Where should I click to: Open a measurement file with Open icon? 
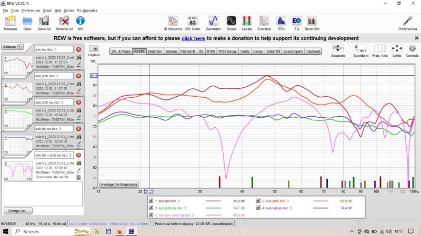pos(27,23)
